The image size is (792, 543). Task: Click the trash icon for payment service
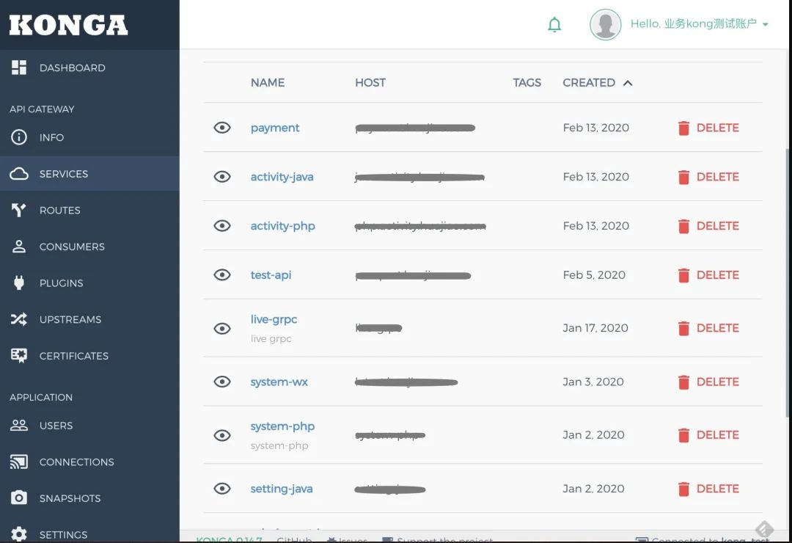(x=683, y=128)
